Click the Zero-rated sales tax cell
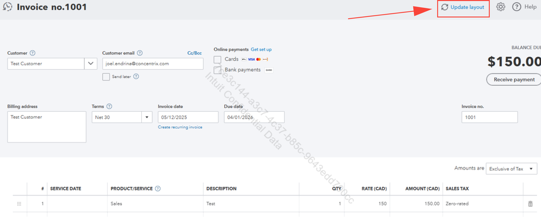The height and width of the screenshot is (217, 541). click(x=483, y=204)
